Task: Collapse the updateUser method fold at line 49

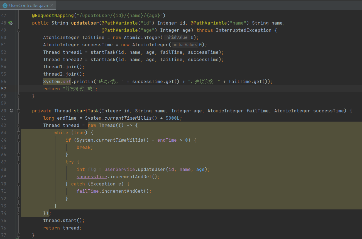Action: [19, 30]
